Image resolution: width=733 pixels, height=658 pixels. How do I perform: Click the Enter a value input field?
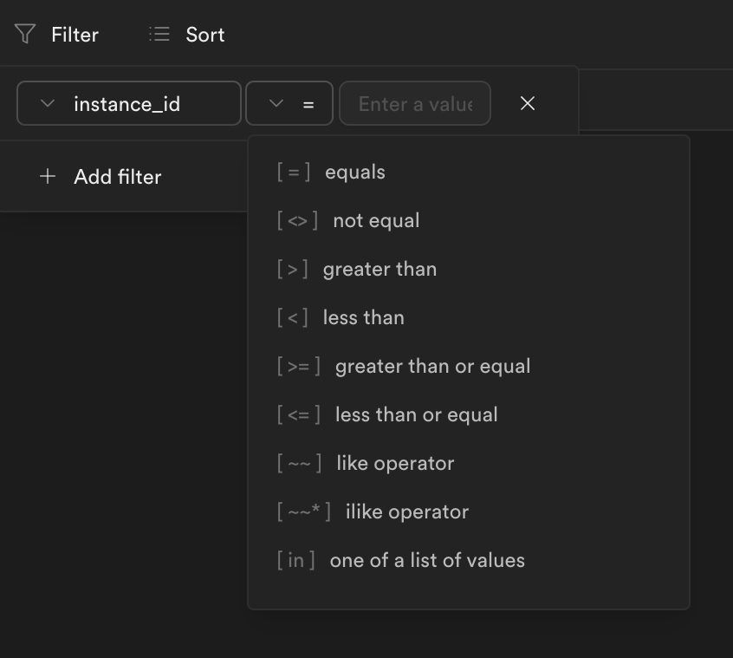coord(415,102)
